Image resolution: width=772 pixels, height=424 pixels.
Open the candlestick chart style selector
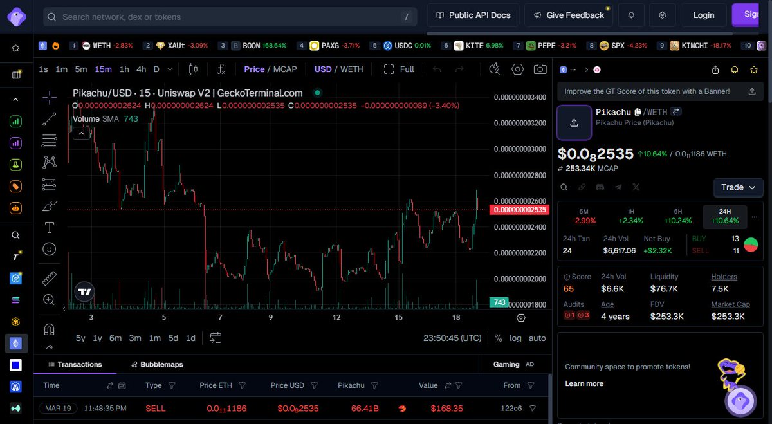193,69
